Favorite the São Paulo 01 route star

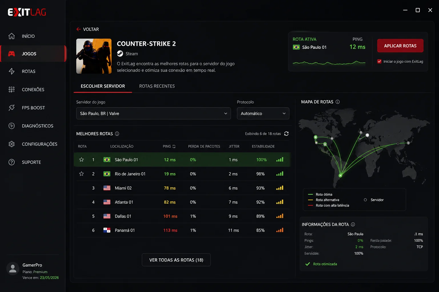[81, 160]
